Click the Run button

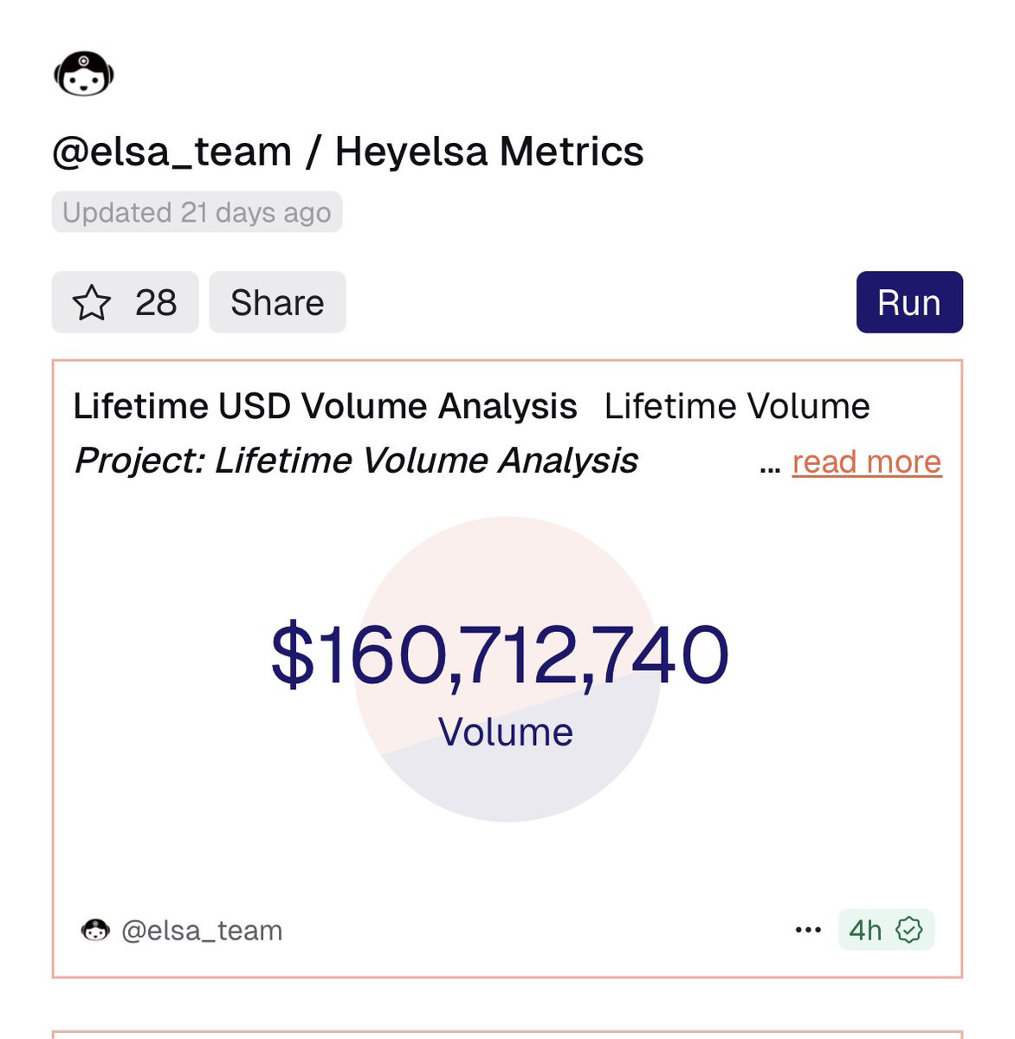coord(909,302)
